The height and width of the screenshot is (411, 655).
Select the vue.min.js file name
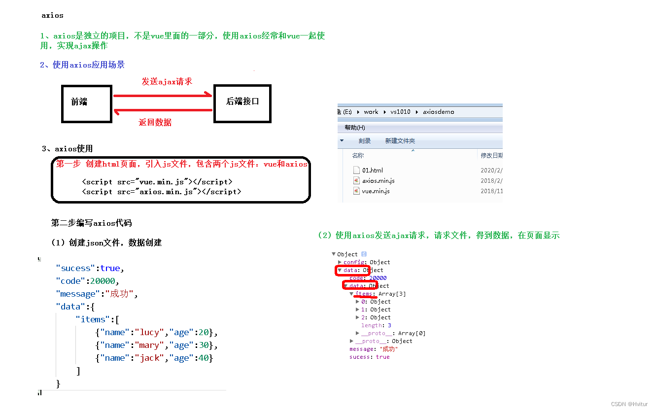tap(376, 191)
